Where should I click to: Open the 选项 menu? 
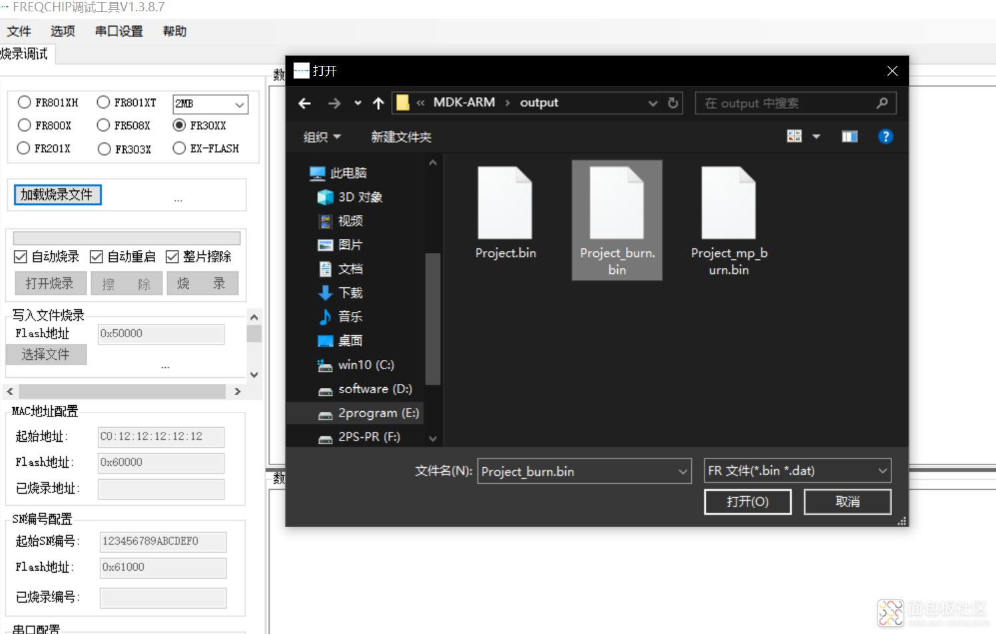point(63,31)
